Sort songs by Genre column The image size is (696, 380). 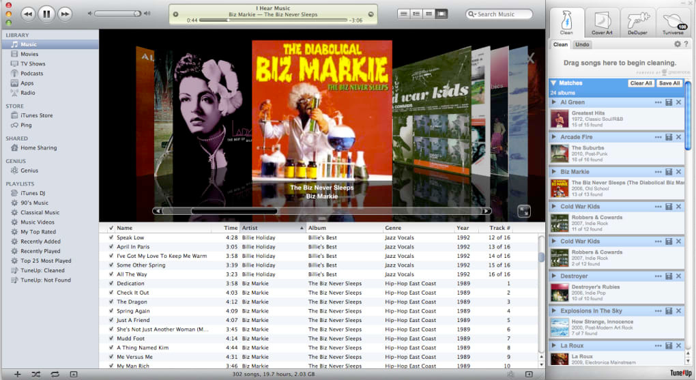coord(418,228)
